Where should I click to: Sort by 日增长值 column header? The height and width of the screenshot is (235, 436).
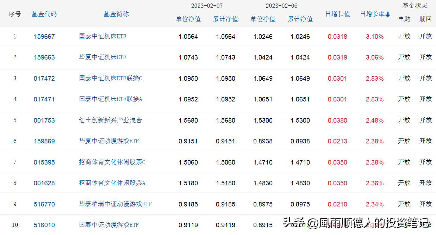tap(337, 14)
